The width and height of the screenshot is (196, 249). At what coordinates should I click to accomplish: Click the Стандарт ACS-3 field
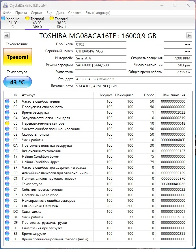134,79
